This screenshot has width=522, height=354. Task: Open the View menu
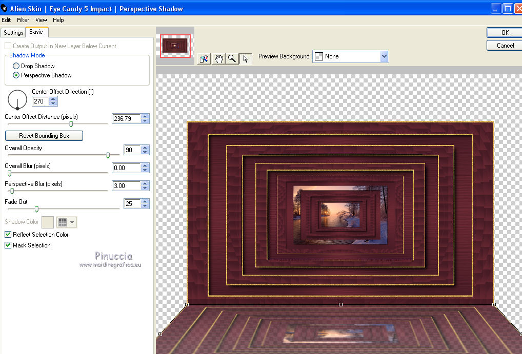click(42, 20)
